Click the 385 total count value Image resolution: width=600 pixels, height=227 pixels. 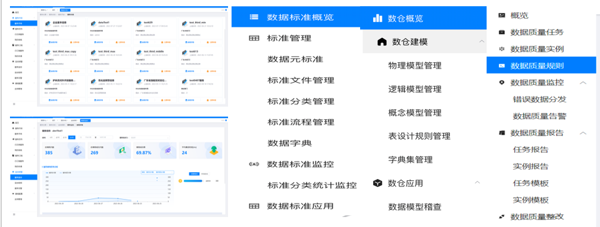coord(49,153)
